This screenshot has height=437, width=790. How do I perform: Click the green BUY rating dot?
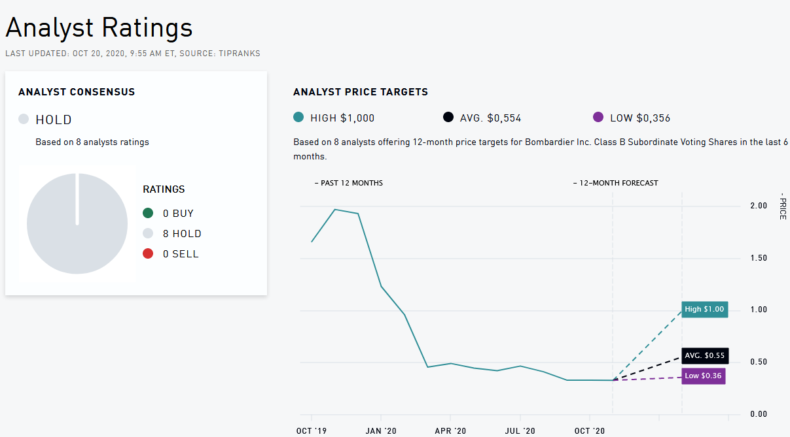pyautogui.click(x=148, y=213)
